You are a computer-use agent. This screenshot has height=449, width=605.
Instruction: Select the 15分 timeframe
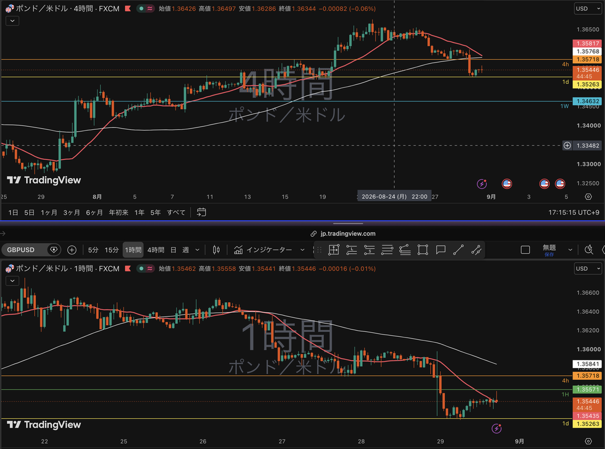coord(112,250)
